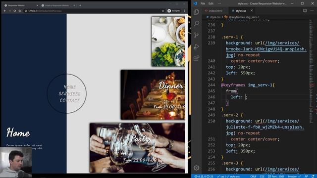Screen dimensions: 317x178
Task: Open Run and Debug view
Action: coord(196,47)
